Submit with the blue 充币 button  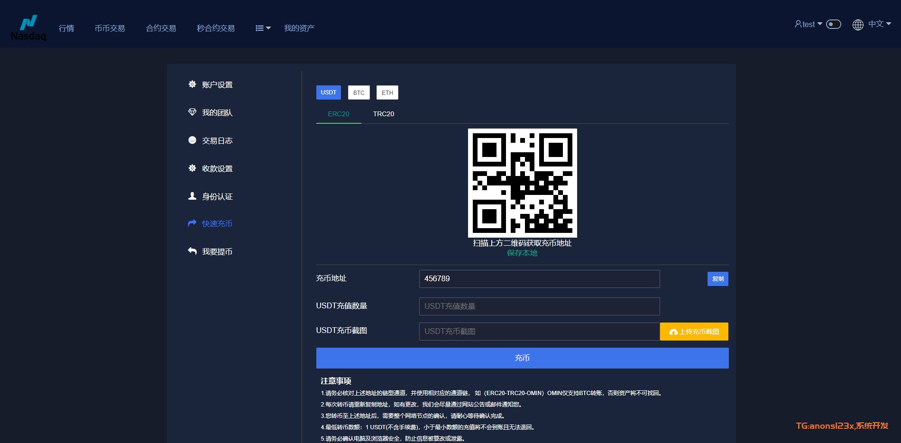pos(523,358)
